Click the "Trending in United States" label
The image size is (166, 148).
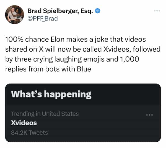(45, 113)
